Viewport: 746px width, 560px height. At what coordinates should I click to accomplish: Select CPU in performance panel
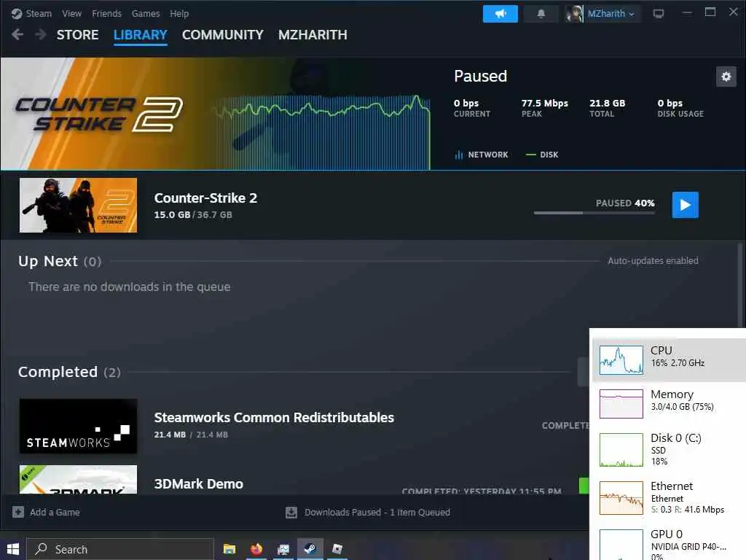point(668,360)
